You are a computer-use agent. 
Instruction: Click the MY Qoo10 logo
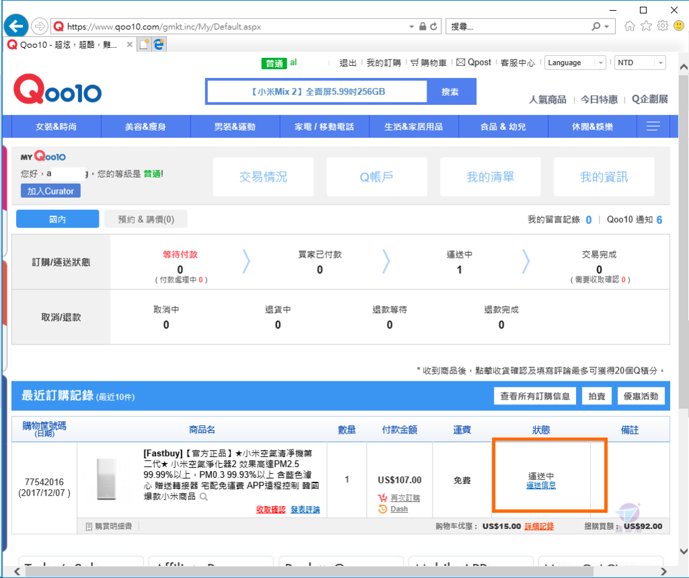[x=43, y=157]
